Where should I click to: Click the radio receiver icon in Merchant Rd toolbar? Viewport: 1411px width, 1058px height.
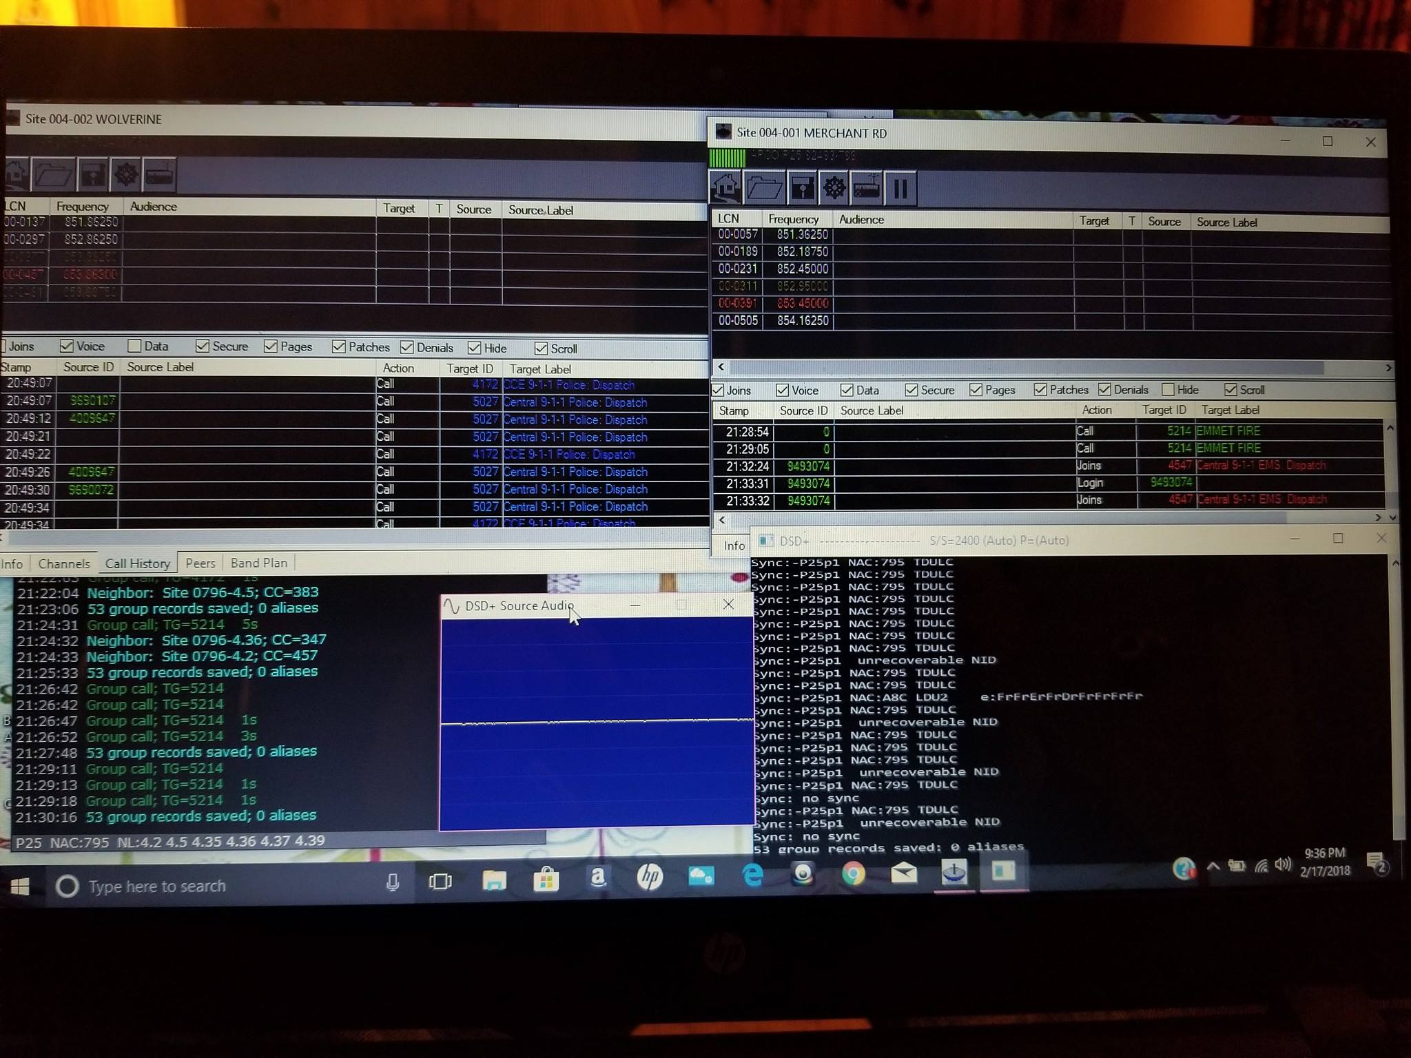point(867,187)
